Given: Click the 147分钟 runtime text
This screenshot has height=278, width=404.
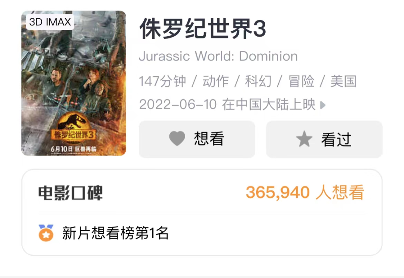Looking at the screenshot, I should [162, 81].
